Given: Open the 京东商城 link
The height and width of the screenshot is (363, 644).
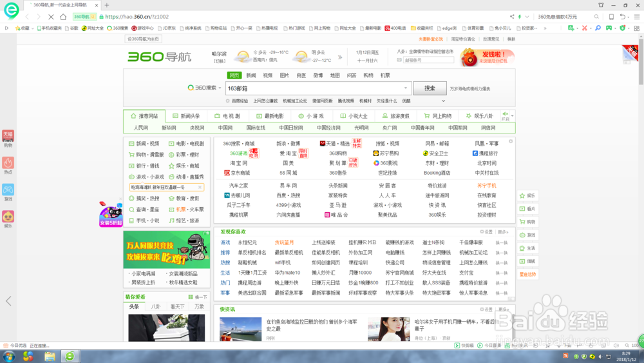Looking at the screenshot, I should pyautogui.click(x=237, y=173).
